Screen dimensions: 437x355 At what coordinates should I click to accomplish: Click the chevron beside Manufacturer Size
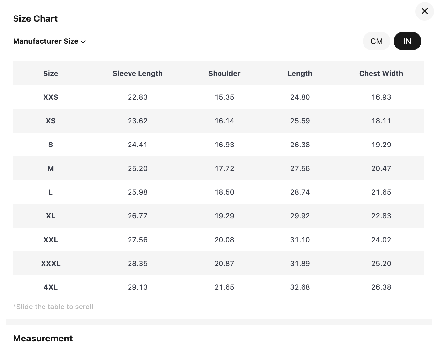83,42
